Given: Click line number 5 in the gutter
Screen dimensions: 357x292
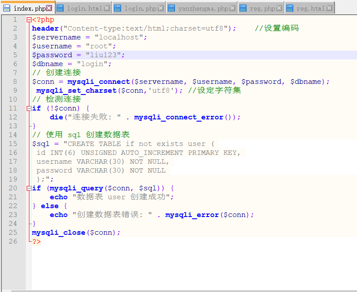Looking at the screenshot, I should tap(15, 55).
